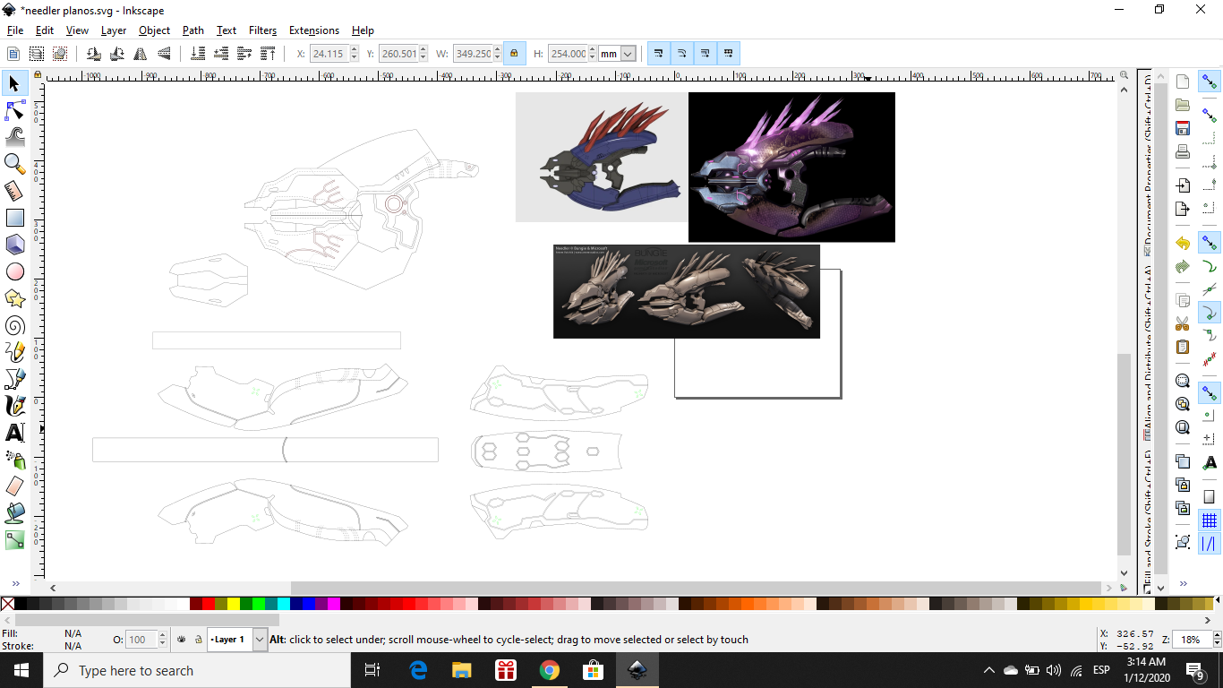
Task: Click the opacity stepper arrows
Action: point(162,640)
